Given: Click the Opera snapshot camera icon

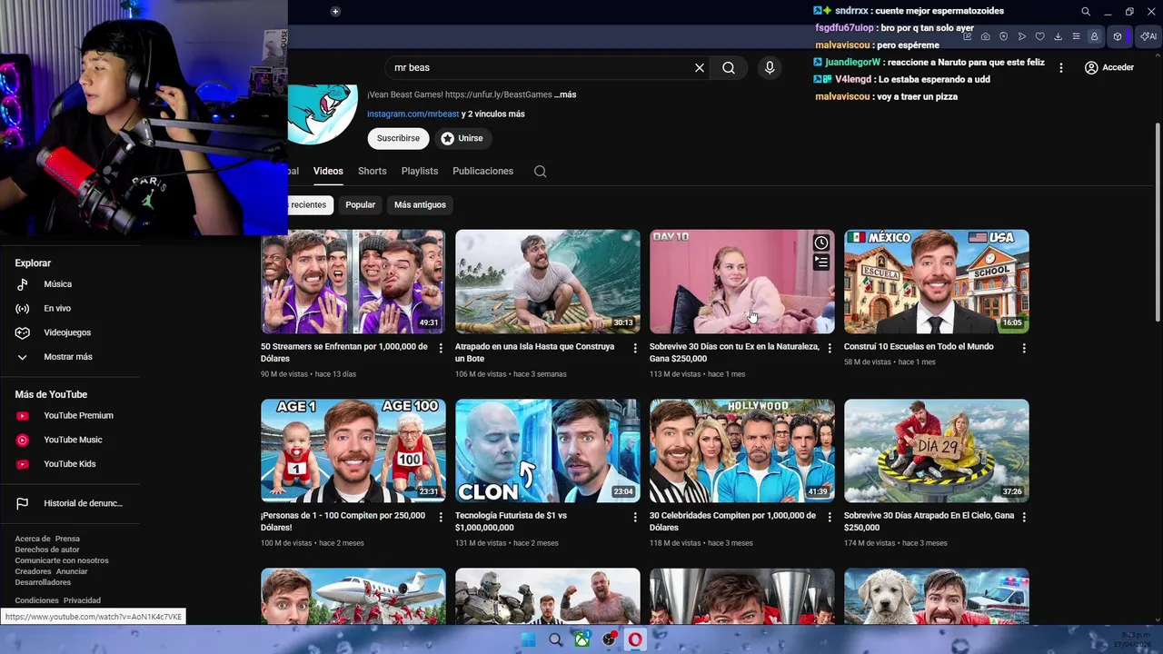Looking at the screenshot, I should click(x=986, y=36).
